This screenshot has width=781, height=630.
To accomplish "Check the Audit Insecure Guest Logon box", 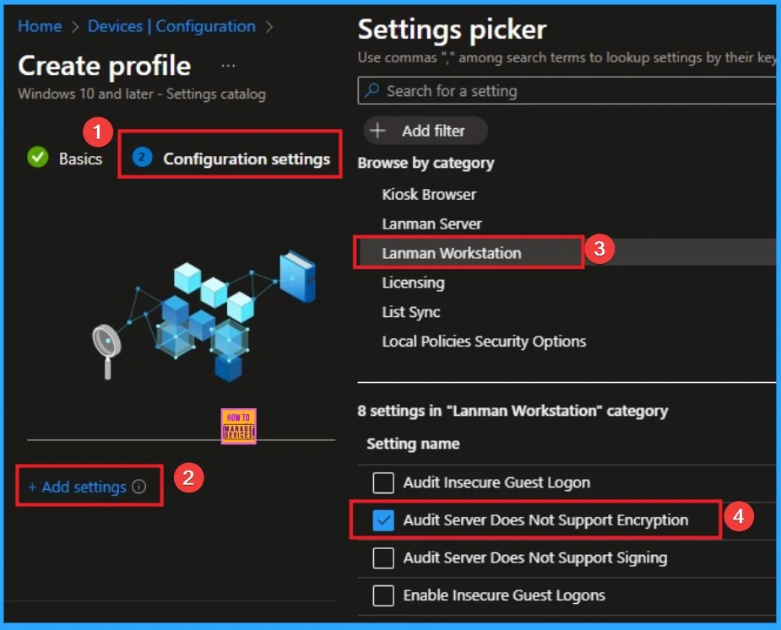I will 383,482.
